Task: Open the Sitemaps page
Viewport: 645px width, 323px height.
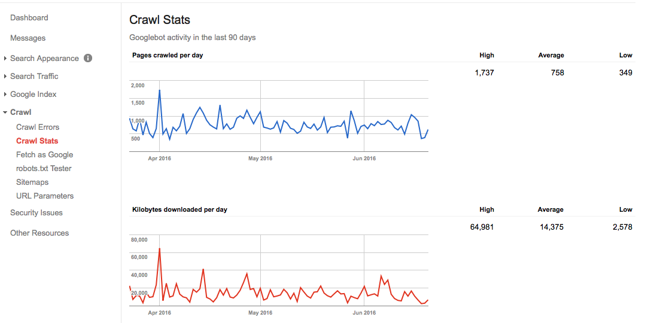Action: click(32, 182)
